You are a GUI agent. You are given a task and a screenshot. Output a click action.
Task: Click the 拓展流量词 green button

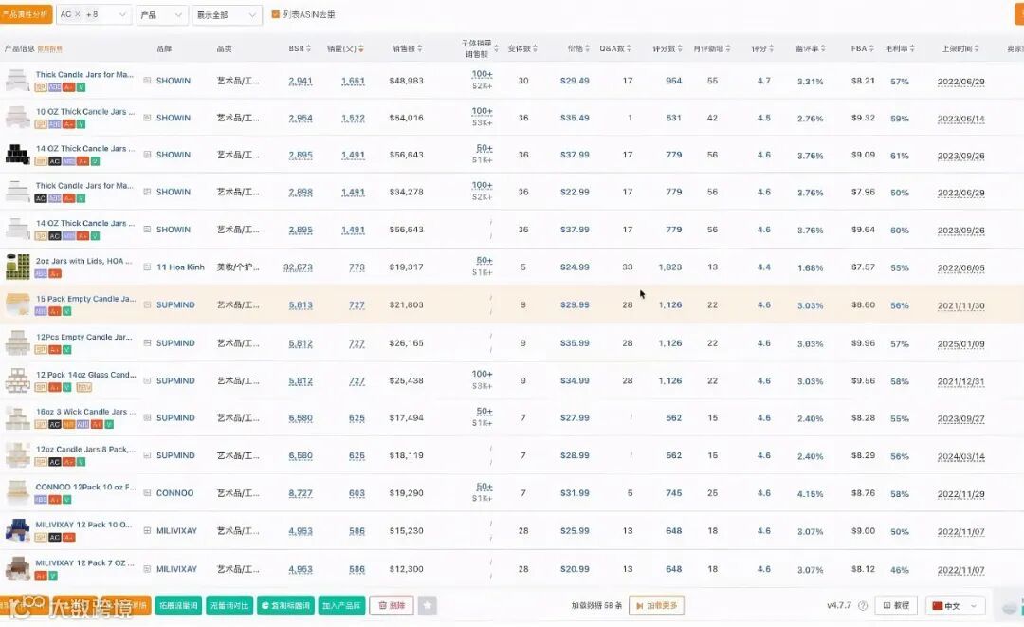click(x=178, y=605)
